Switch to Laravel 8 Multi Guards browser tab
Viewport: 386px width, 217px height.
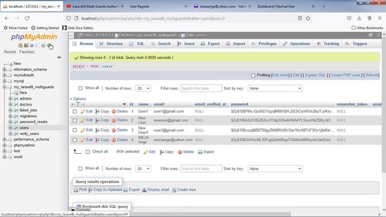(95, 7)
